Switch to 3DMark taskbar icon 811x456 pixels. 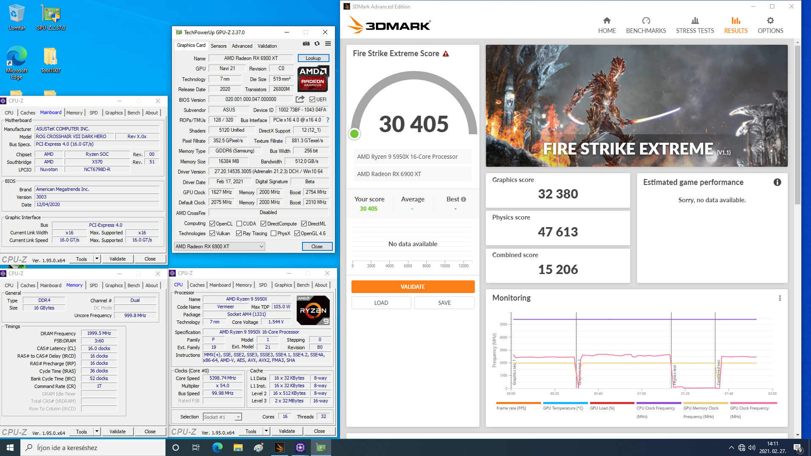279,448
